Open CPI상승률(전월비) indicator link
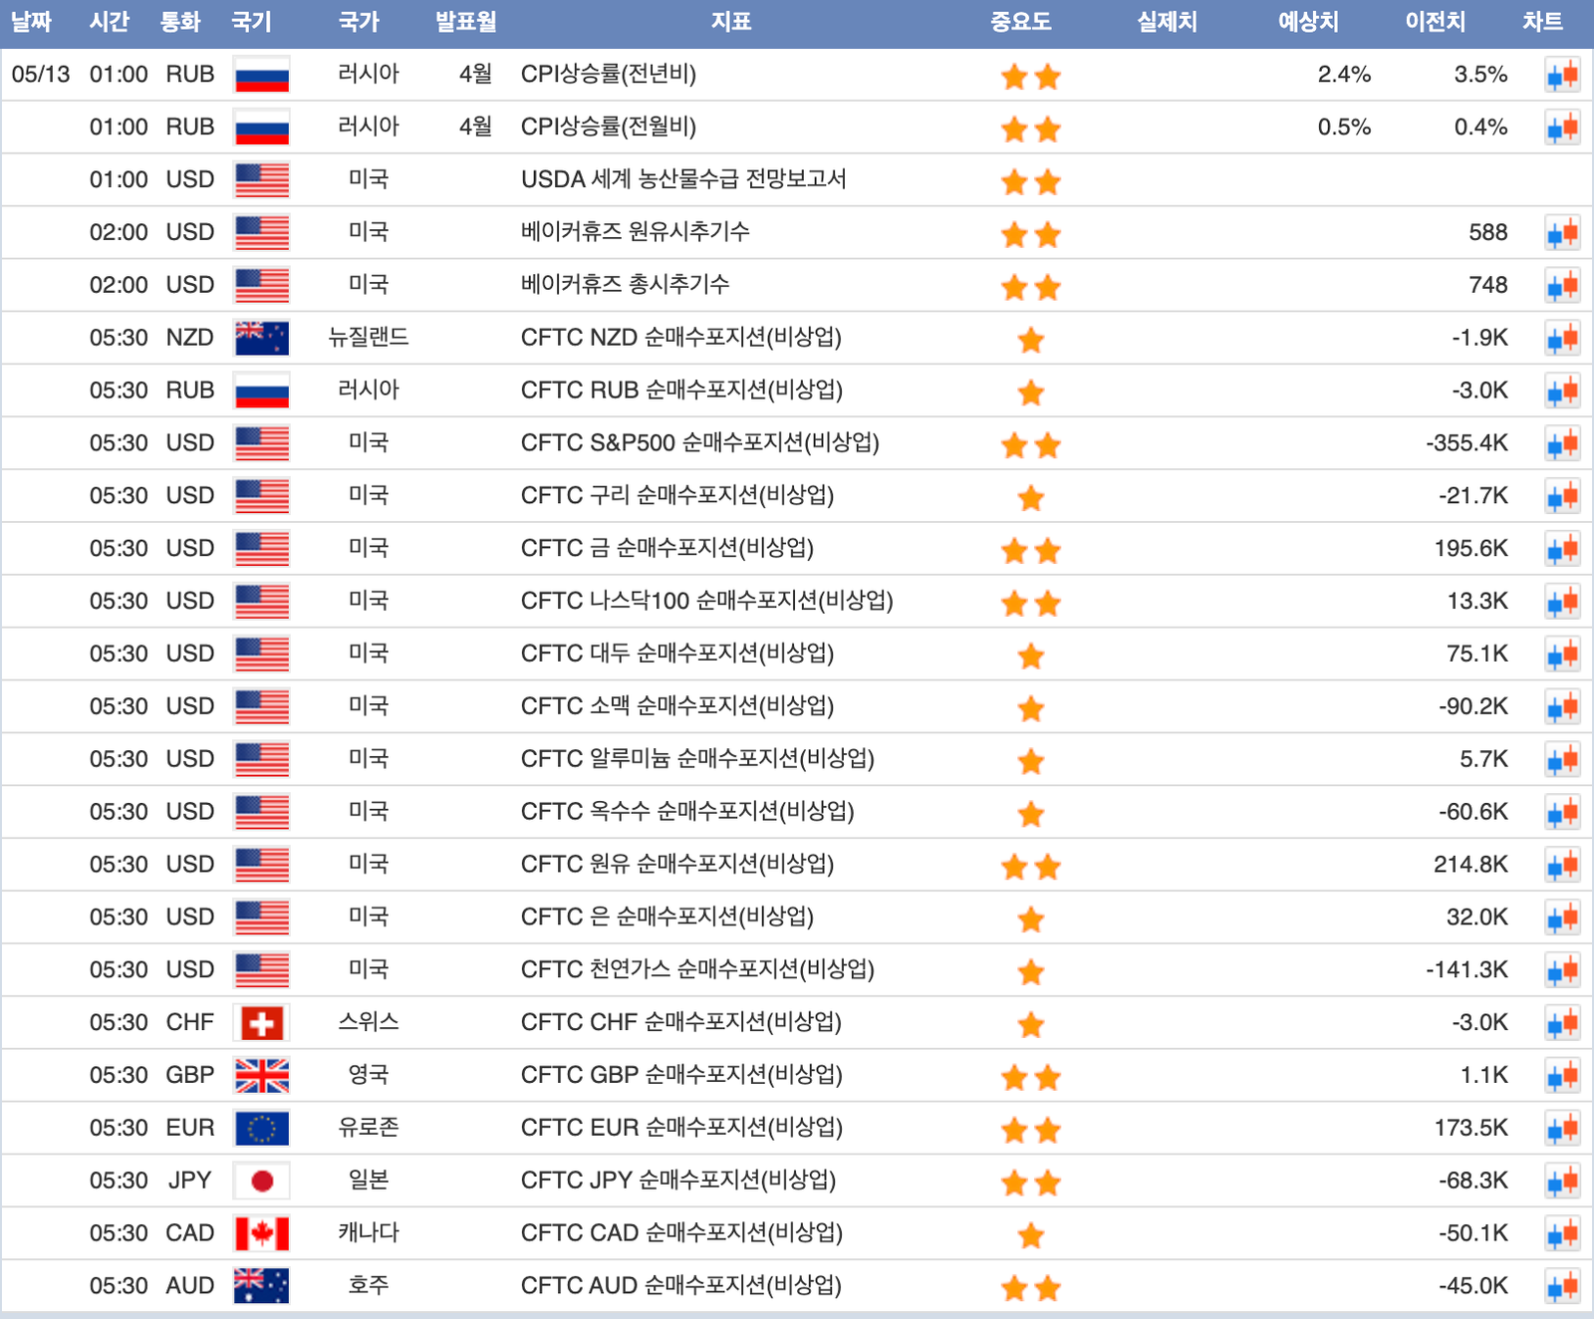 pyautogui.click(x=608, y=127)
